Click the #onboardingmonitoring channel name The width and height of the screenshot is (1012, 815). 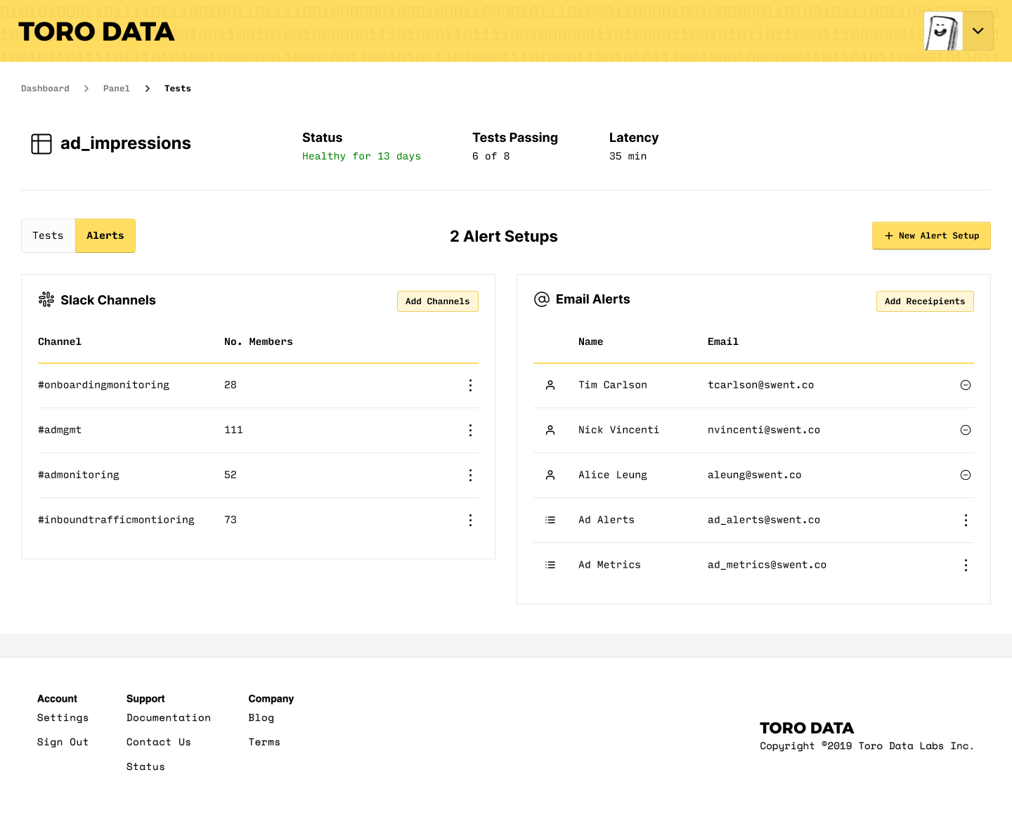tap(103, 385)
